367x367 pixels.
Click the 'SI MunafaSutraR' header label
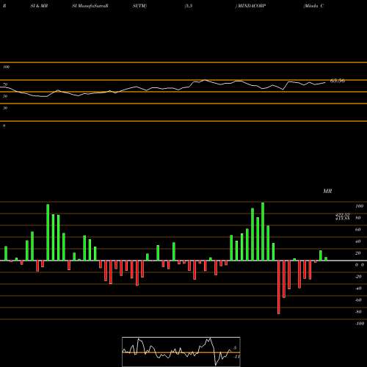tap(90, 6)
